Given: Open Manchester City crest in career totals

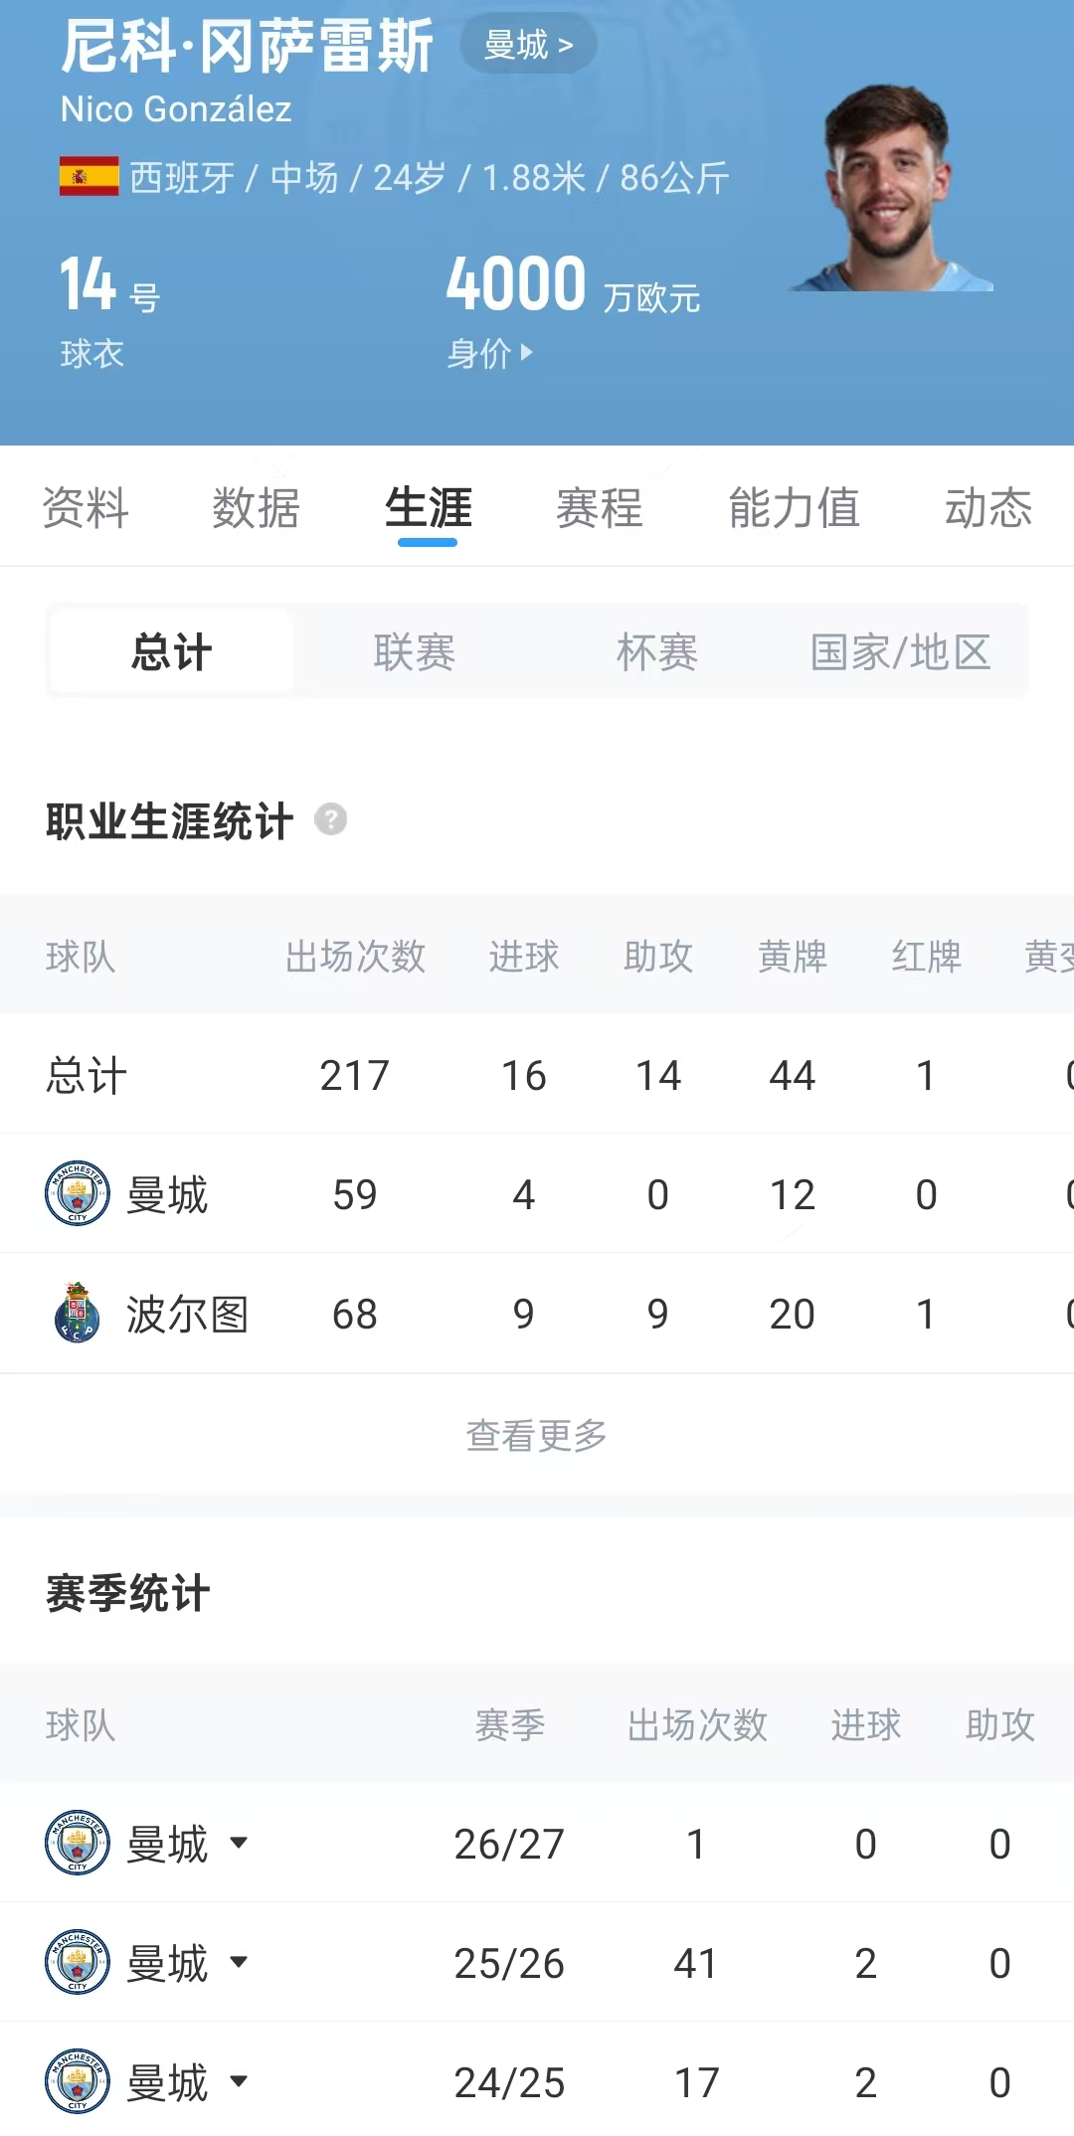Looking at the screenshot, I should coord(78,1193).
